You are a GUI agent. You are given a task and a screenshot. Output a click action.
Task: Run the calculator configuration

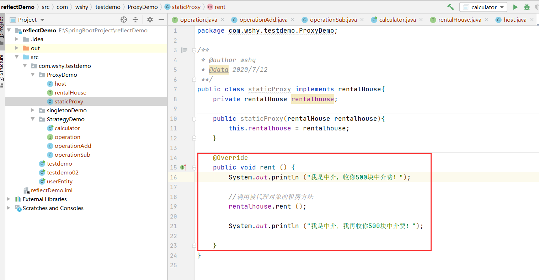[x=515, y=7]
